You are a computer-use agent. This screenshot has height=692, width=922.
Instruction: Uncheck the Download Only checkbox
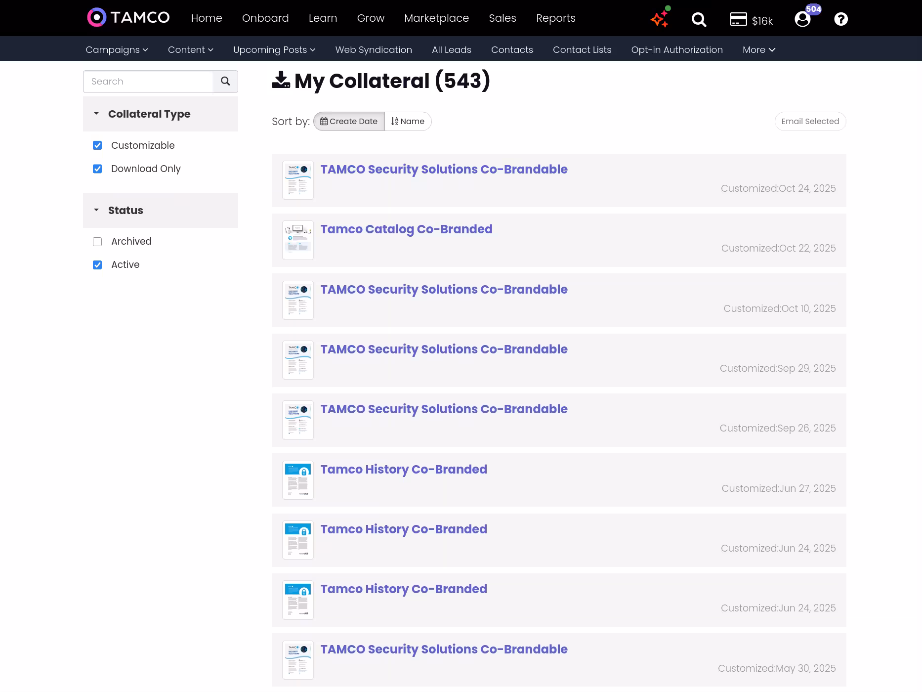(97, 169)
